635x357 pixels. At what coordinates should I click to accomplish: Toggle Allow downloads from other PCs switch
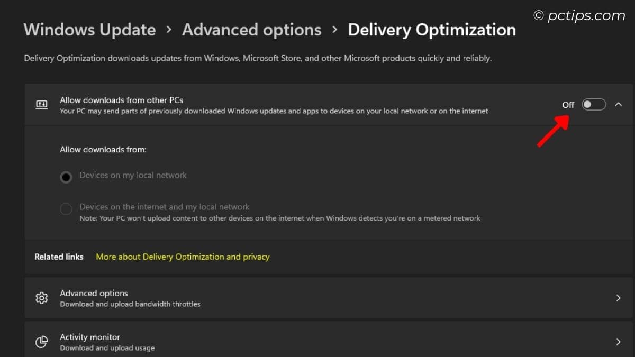594,105
